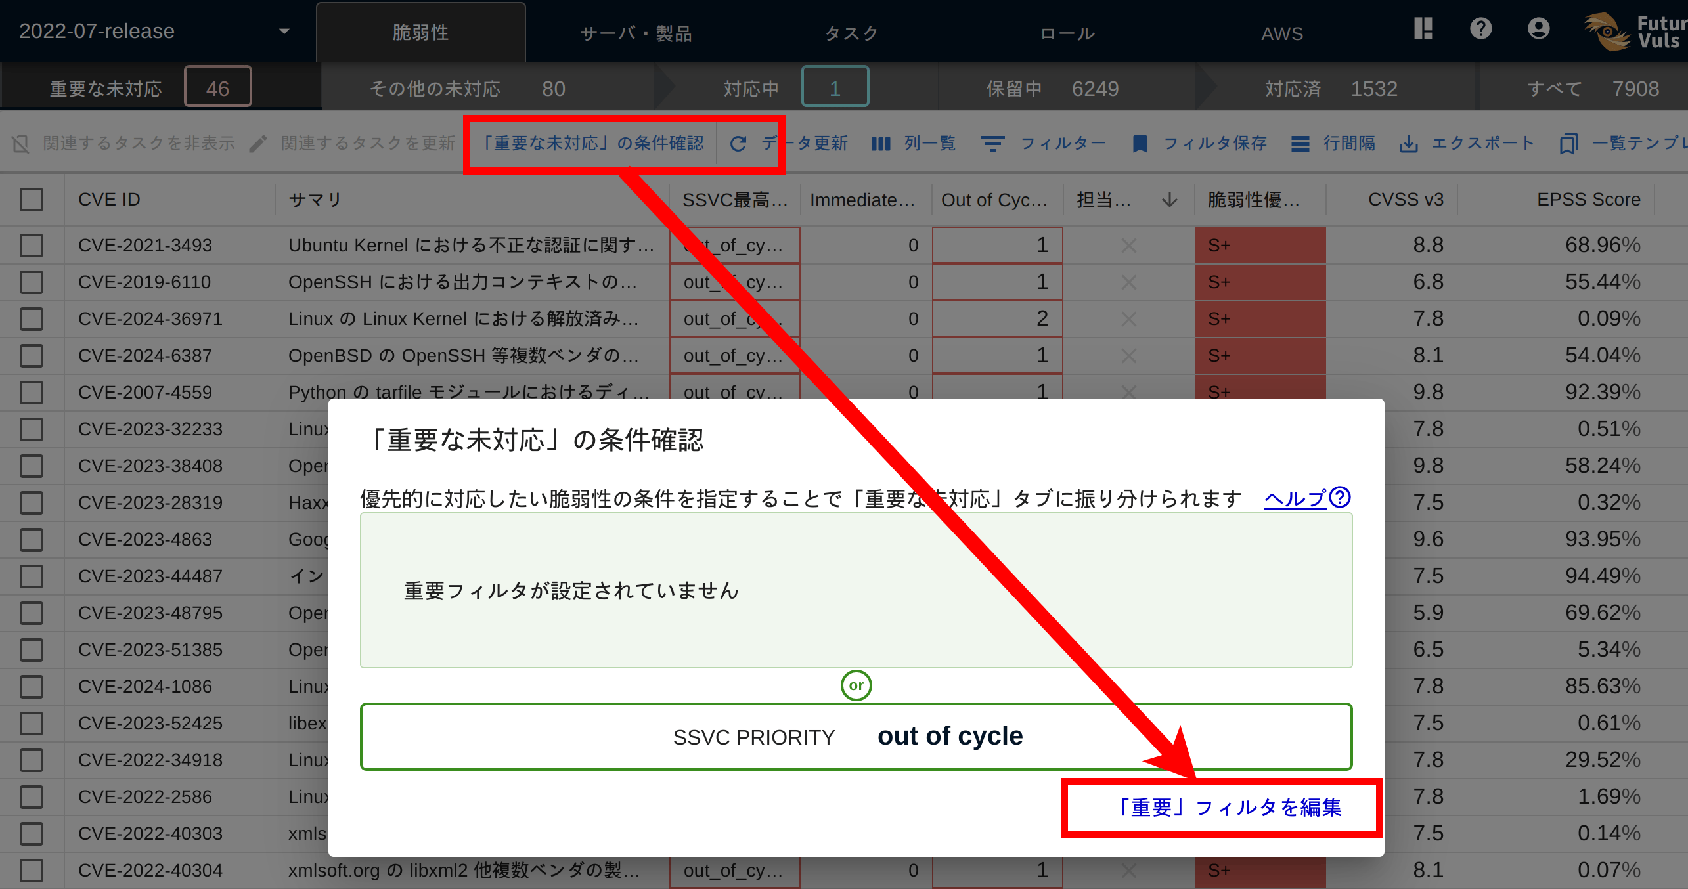The width and height of the screenshot is (1688, 889).
Task: Click the エクスポート download icon
Action: [x=1408, y=143]
